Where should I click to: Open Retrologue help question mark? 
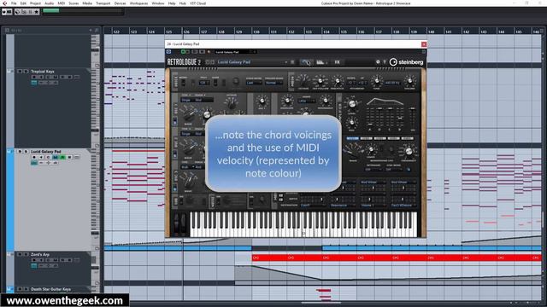pos(385,62)
